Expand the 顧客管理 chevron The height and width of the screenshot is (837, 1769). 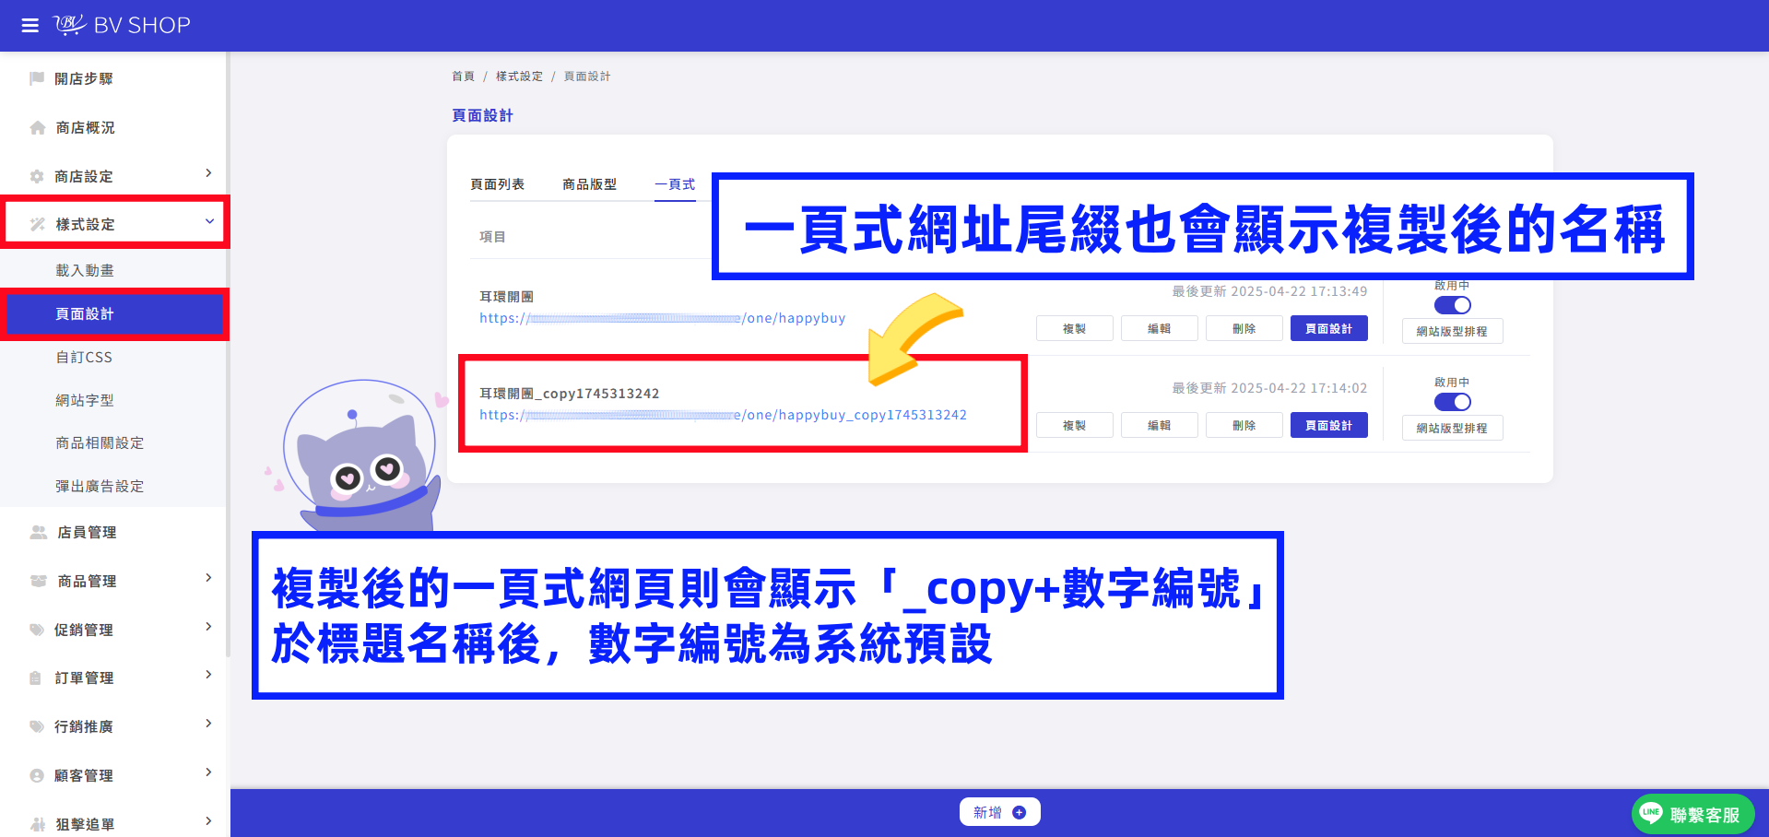209,772
